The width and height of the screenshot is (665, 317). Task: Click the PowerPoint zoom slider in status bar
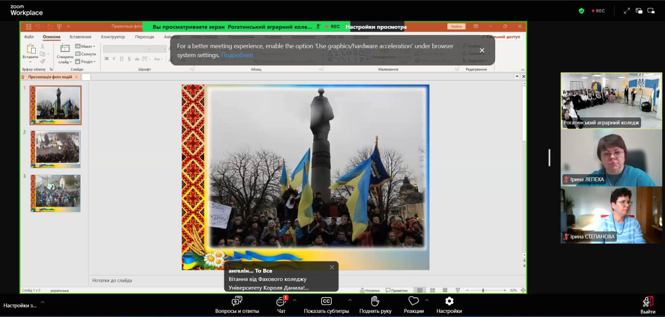pyautogui.click(x=483, y=290)
